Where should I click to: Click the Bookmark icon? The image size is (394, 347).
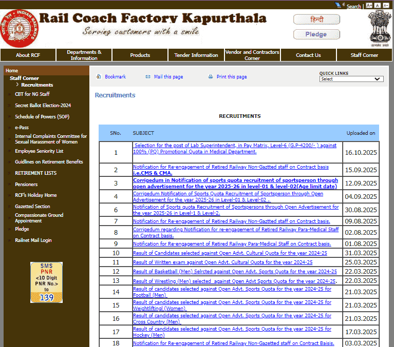[99, 77]
